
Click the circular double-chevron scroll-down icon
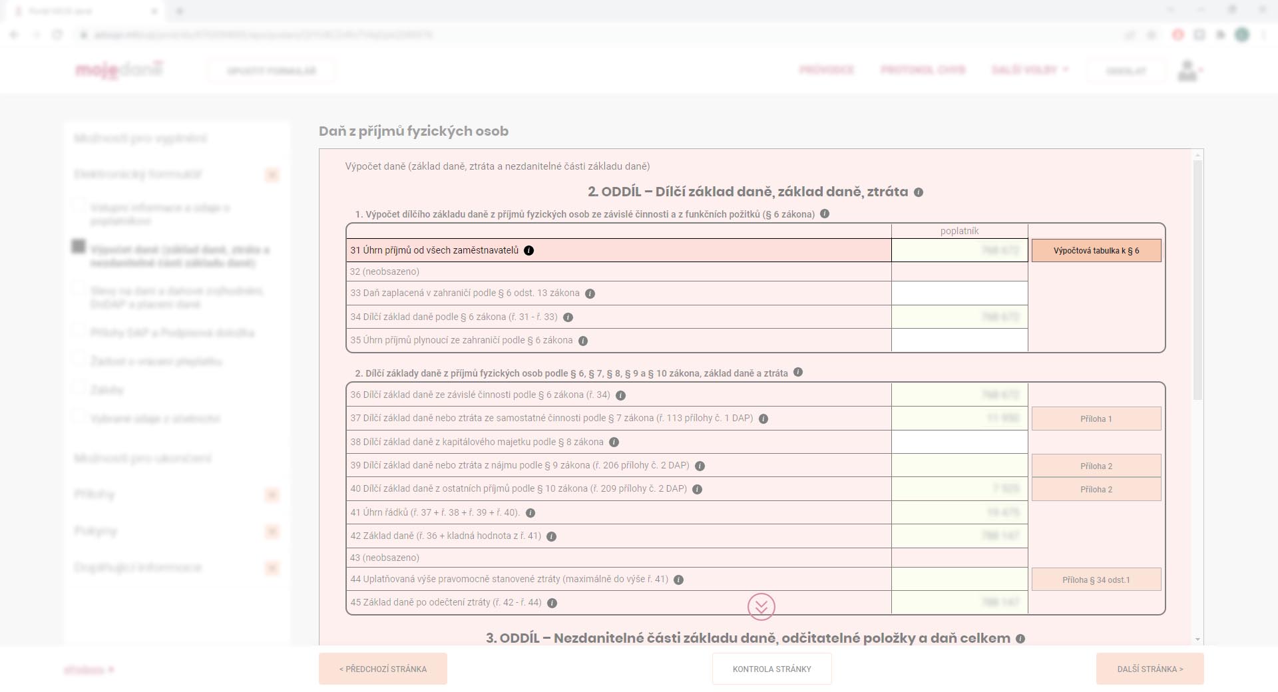click(761, 607)
